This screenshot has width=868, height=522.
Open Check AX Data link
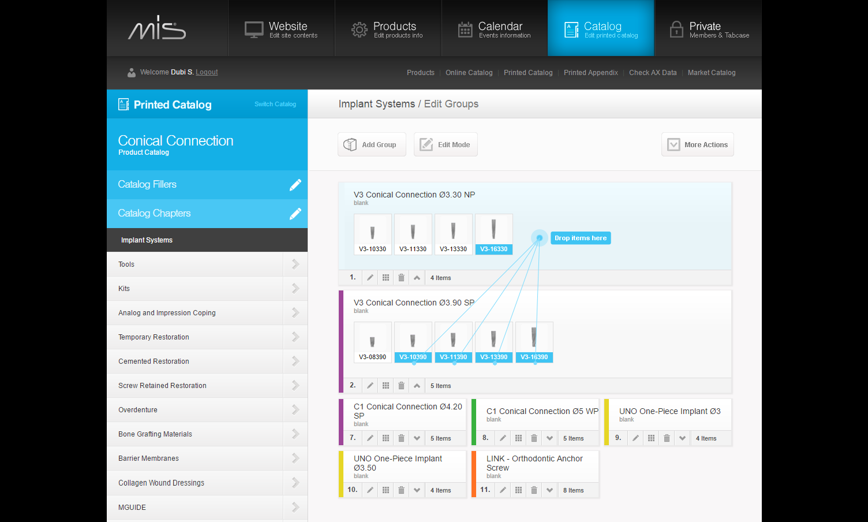(x=653, y=73)
